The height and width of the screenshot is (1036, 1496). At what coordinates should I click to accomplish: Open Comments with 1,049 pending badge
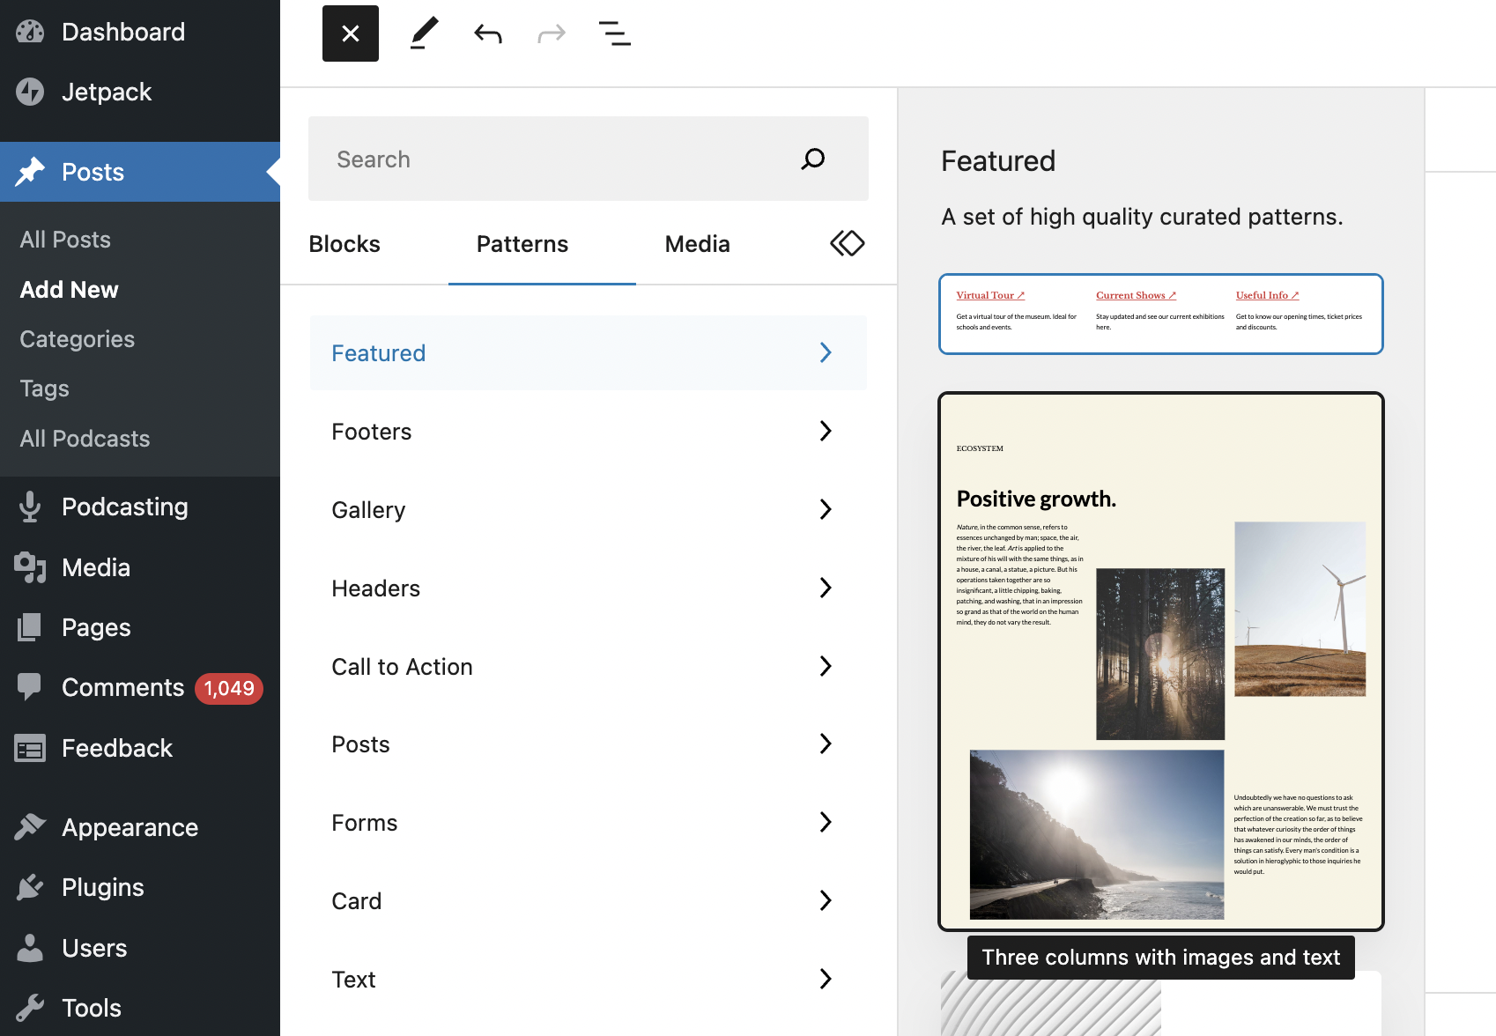(123, 687)
